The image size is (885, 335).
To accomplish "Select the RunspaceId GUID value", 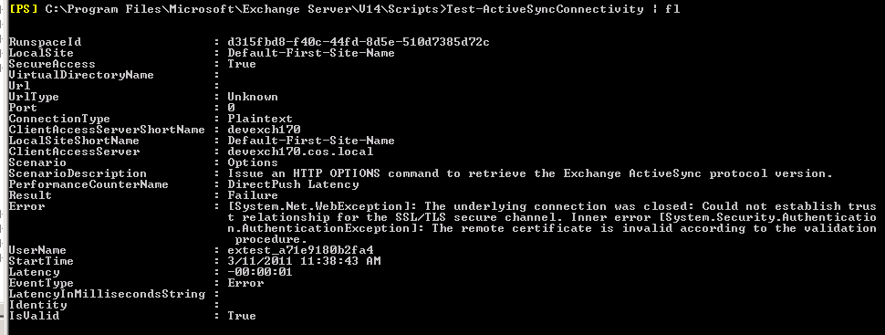I will pos(358,42).
